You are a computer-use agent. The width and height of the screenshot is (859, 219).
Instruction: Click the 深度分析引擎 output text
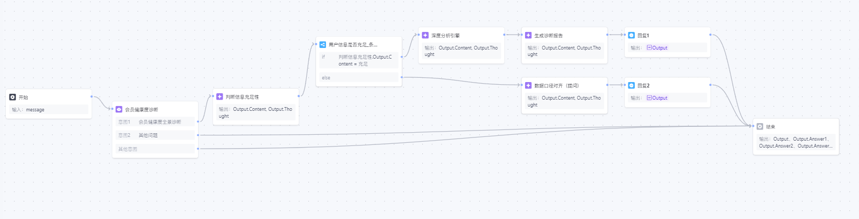pyautogui.click(x=461, y=51)
